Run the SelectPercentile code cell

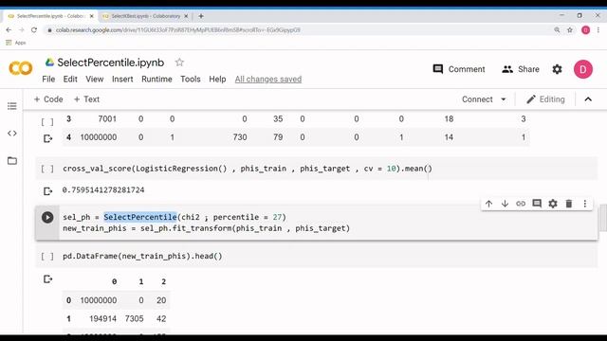47,217
